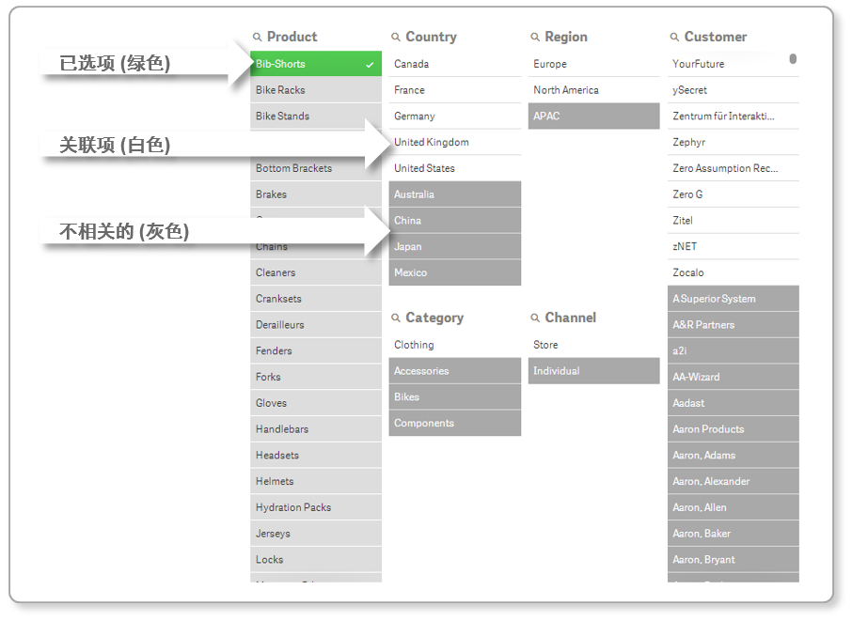Click the search icon beside Customer
Viewport: 852px width, 621px height.
tap(674, 38)
